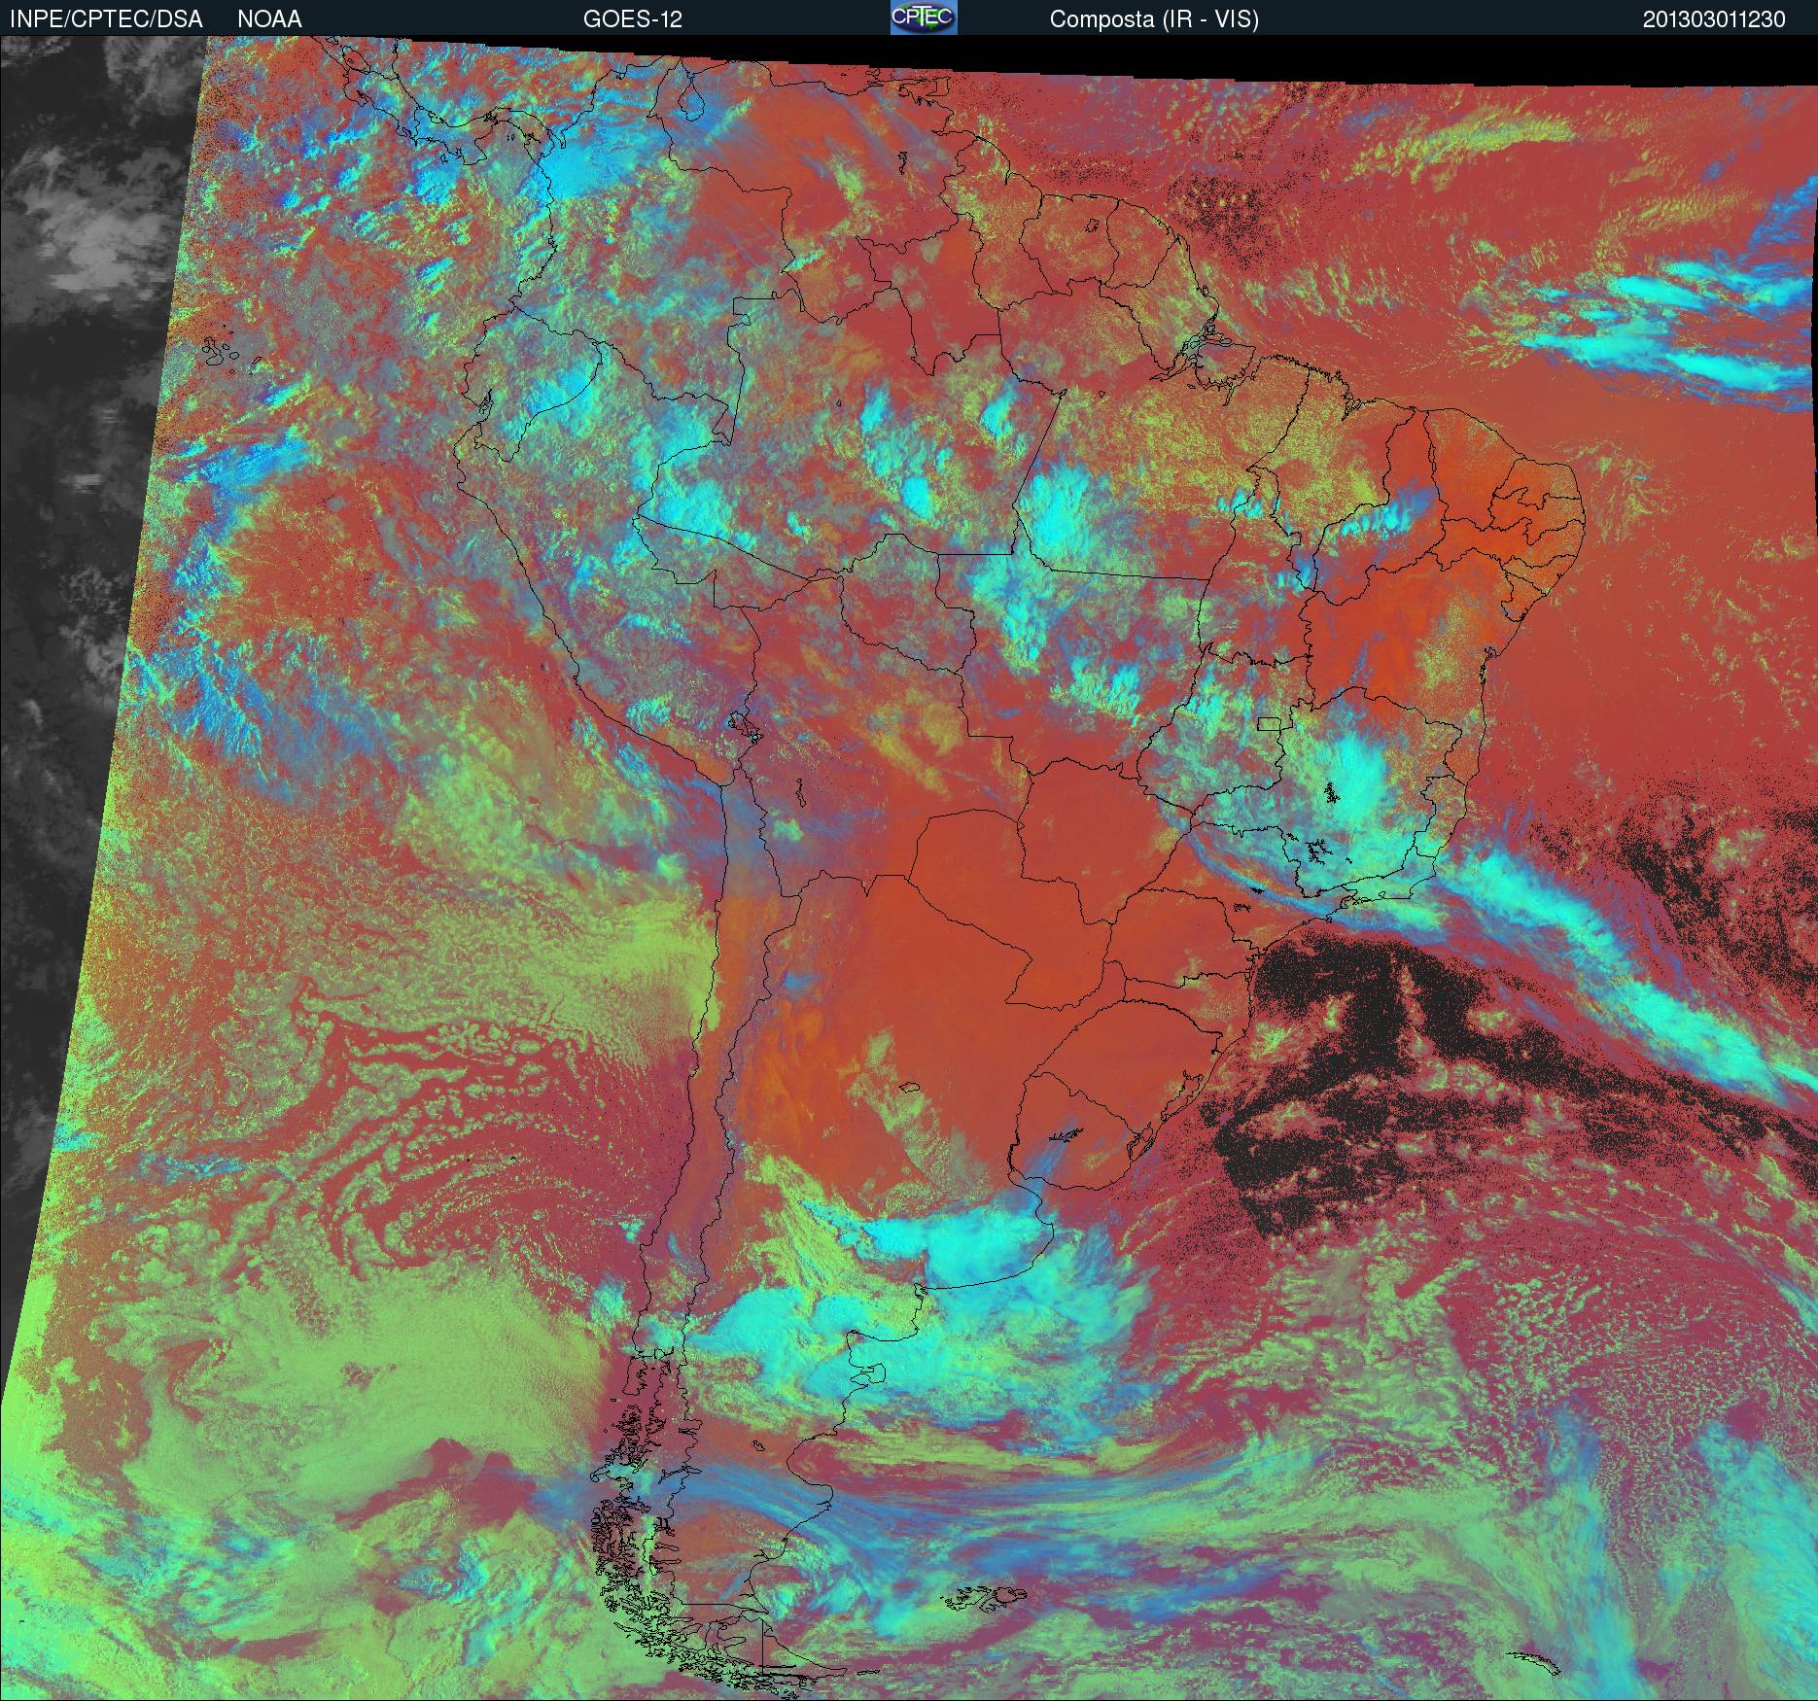Click the timestamp 201303011230
The height and width of the screenshot is (1701, 1818).
[1714, 19]
